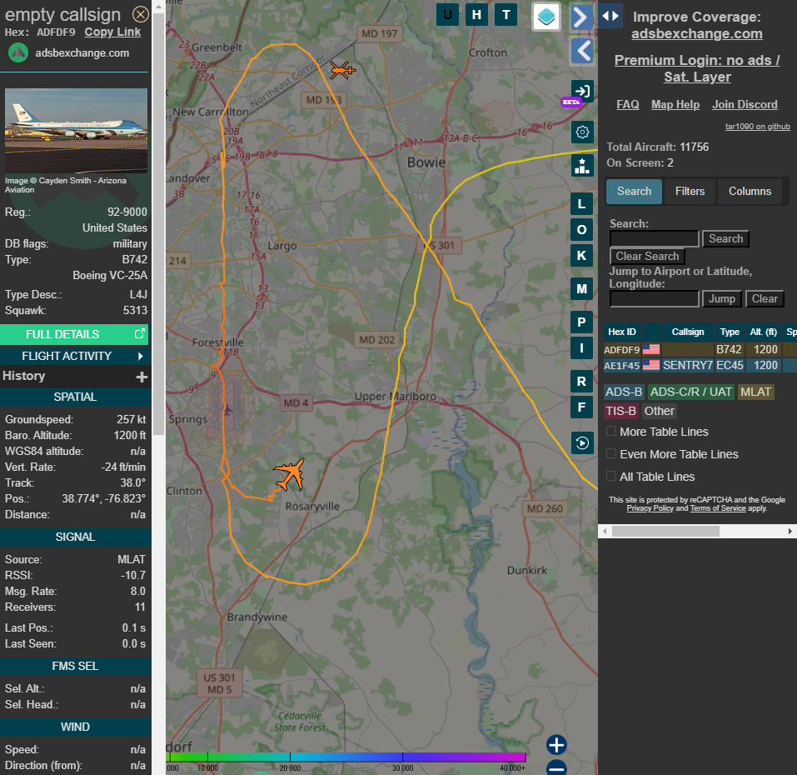This screenshot has width=797, height=775.
Task: Click the Search button
Action: pos(725,238)
